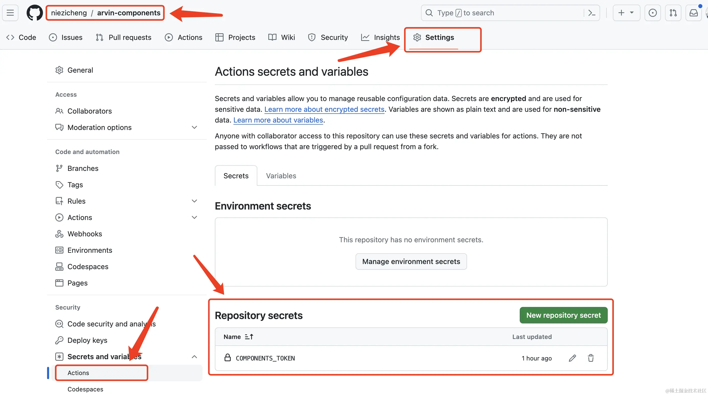Go to GitHub home via Octocat logo
Image resolution: width=708 pixels, height=395 pixels.
point(35,13)
